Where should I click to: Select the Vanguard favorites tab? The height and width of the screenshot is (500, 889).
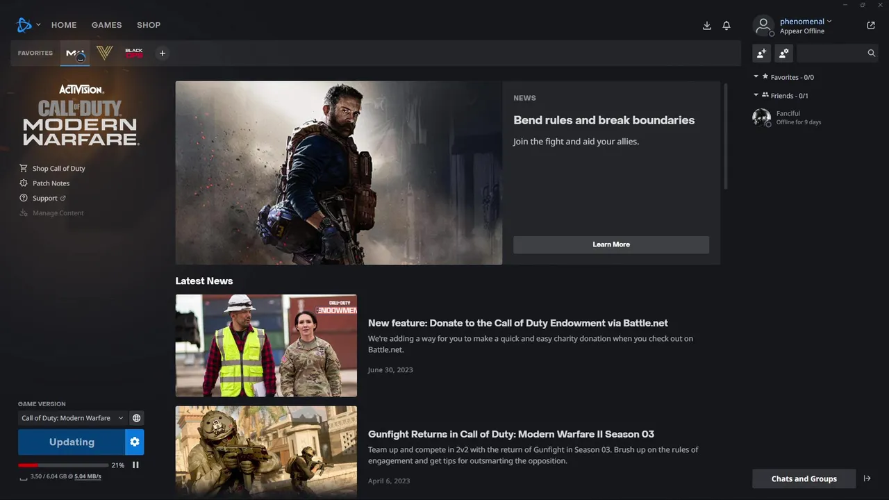[x=105, y=53]
